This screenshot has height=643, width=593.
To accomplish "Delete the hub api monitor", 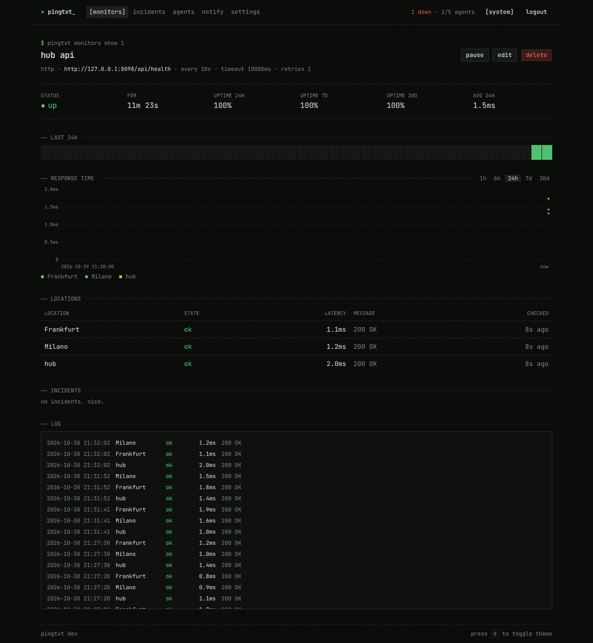I will click(x=536, y=55).
